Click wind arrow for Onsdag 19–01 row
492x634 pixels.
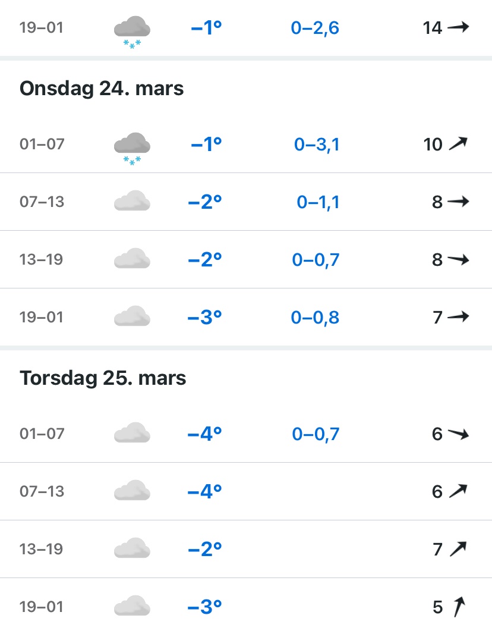[458, 318]
